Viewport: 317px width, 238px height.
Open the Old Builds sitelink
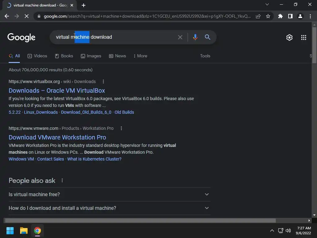pyautogui.click(x=124, y=112)
